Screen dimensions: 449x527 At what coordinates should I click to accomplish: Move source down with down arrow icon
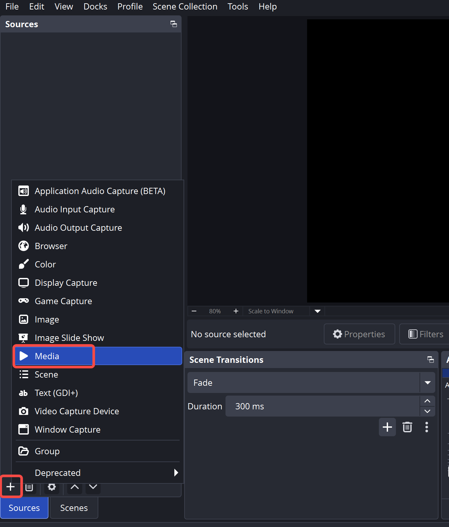click(93, 487)
